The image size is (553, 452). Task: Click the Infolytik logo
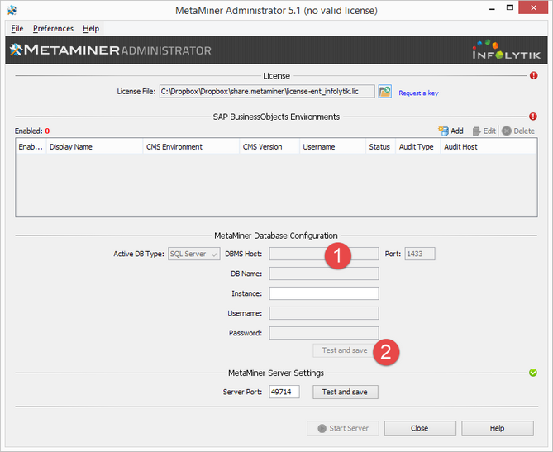coord(506,50)
